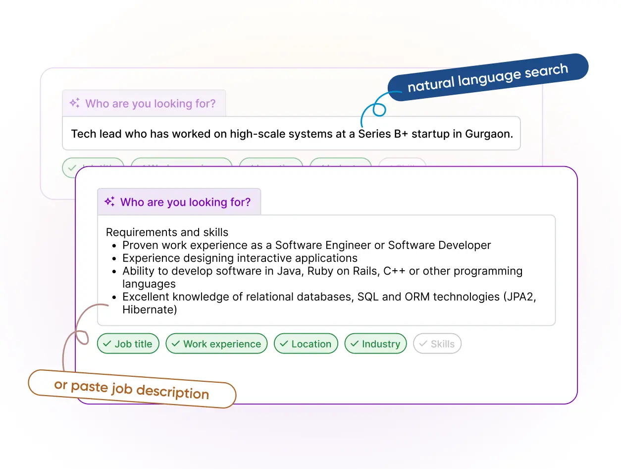The image size is (621, 469).
Task: Expand the Work experience filter options
Action: (x=216, y=344)
